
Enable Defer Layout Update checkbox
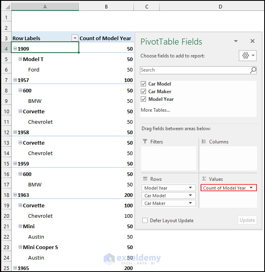[x=145, y=221]
